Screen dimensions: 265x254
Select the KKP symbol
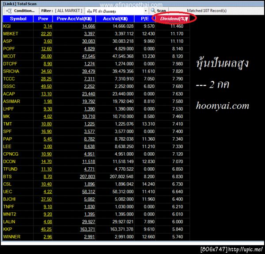tap(8, 229)
